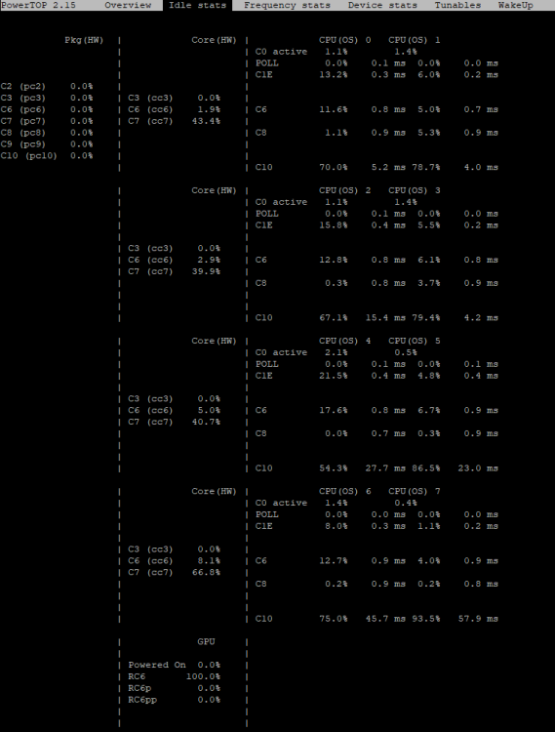
Task: Click the CPU(OS) 4 column header
Action: point(344,341)
